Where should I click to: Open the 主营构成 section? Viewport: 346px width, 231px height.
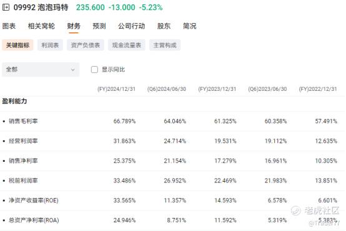click(165, 45)
